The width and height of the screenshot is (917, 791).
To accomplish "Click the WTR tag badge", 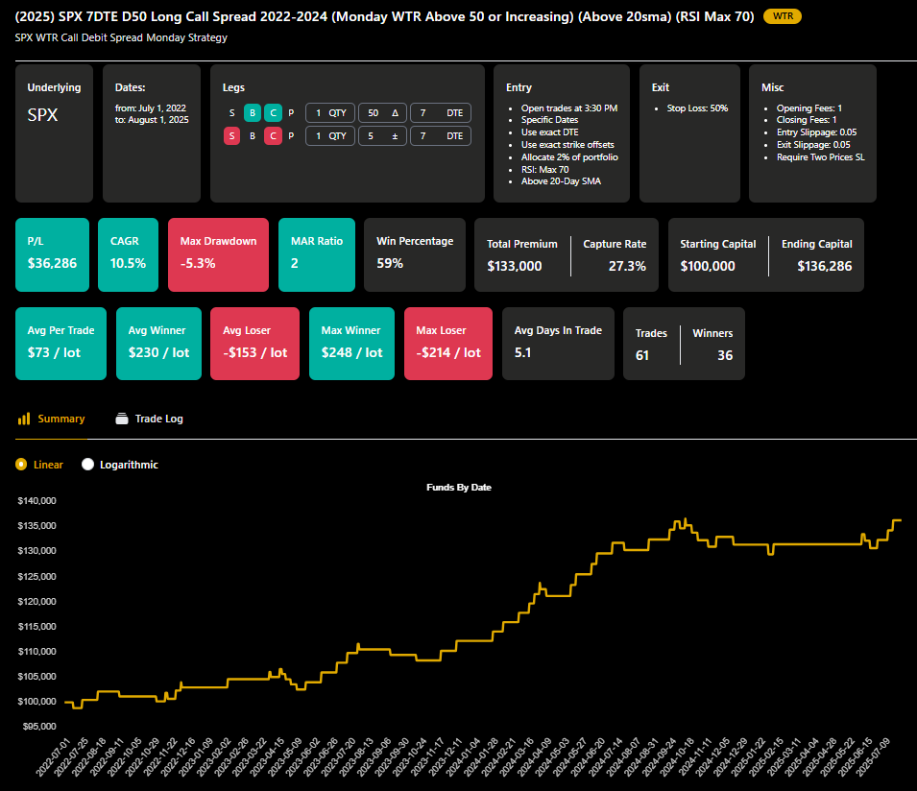I will 783,16.
